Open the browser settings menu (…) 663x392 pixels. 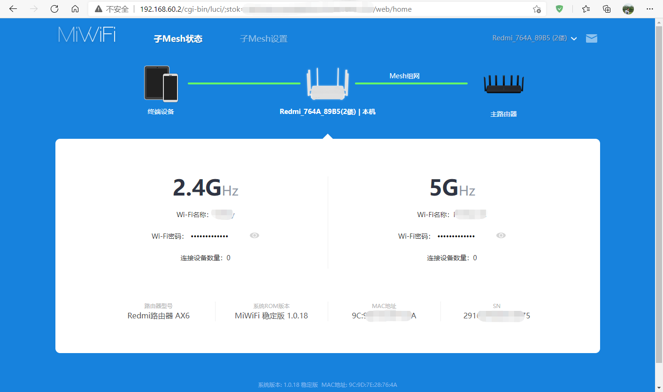[649, 8]
